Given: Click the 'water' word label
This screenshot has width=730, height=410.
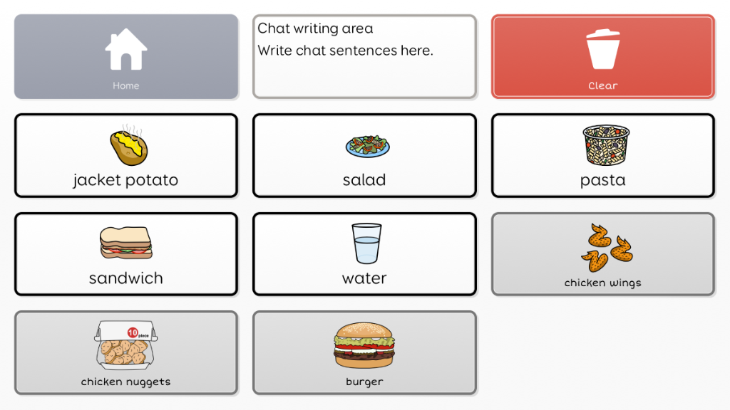Looking at the screenshot, I should 364,278.
